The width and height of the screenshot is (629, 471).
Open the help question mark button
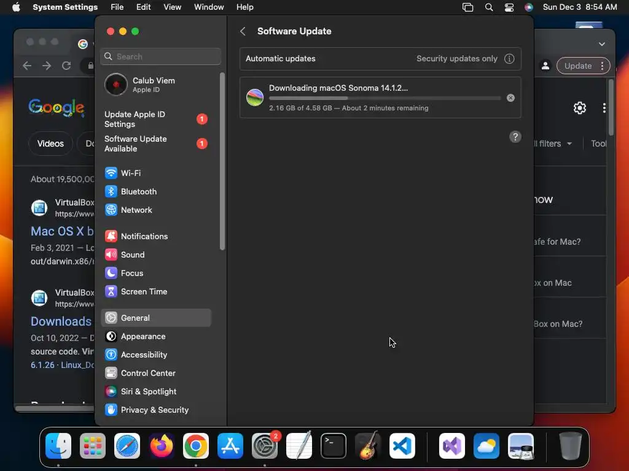(515, 137)
